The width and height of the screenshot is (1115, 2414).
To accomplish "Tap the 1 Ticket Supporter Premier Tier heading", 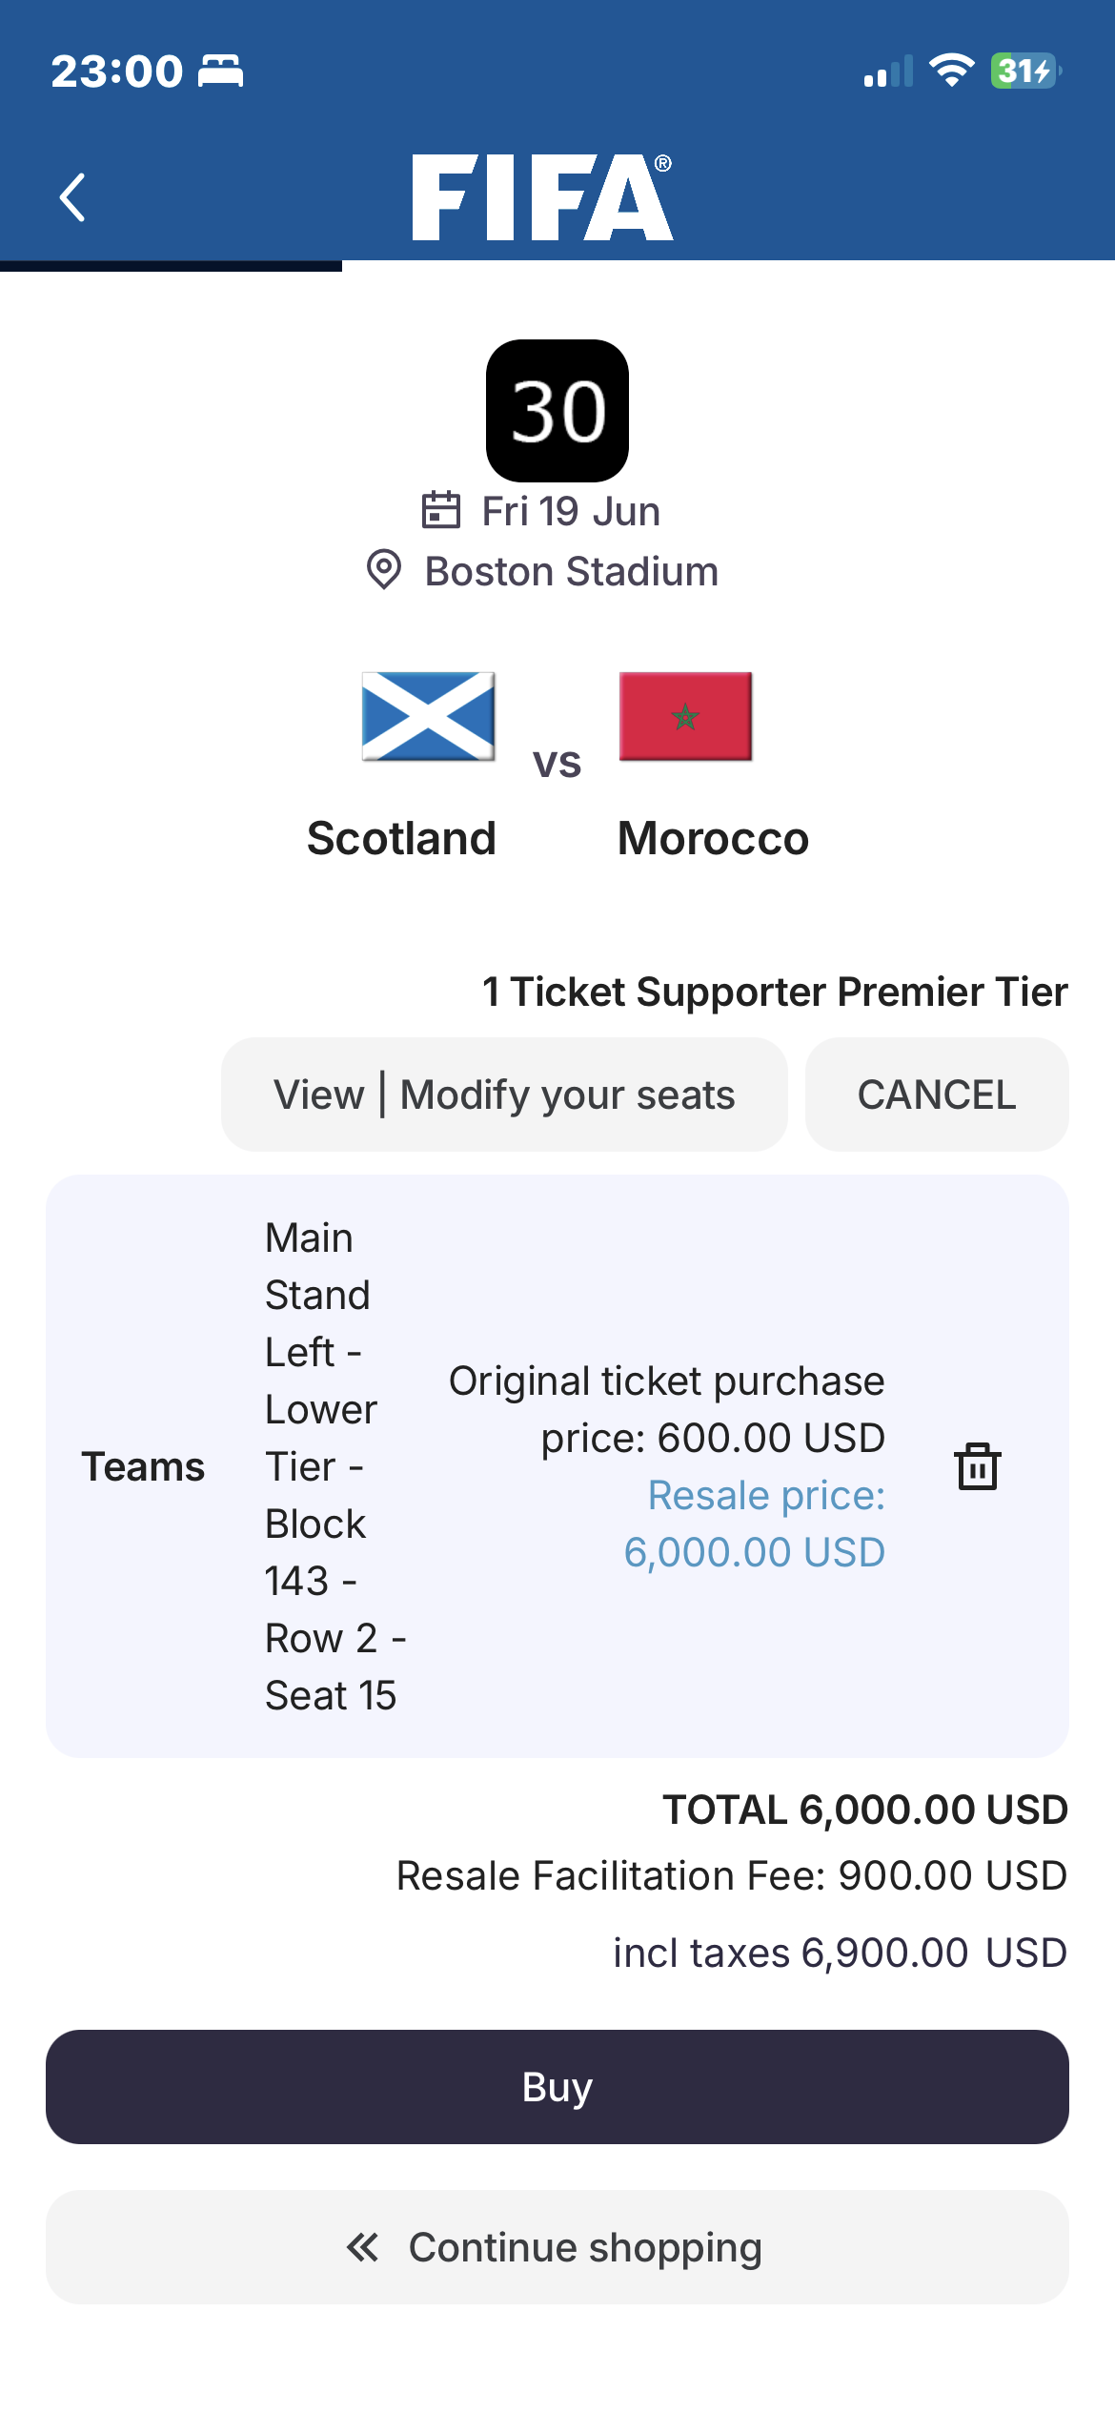I will [775, 992].
